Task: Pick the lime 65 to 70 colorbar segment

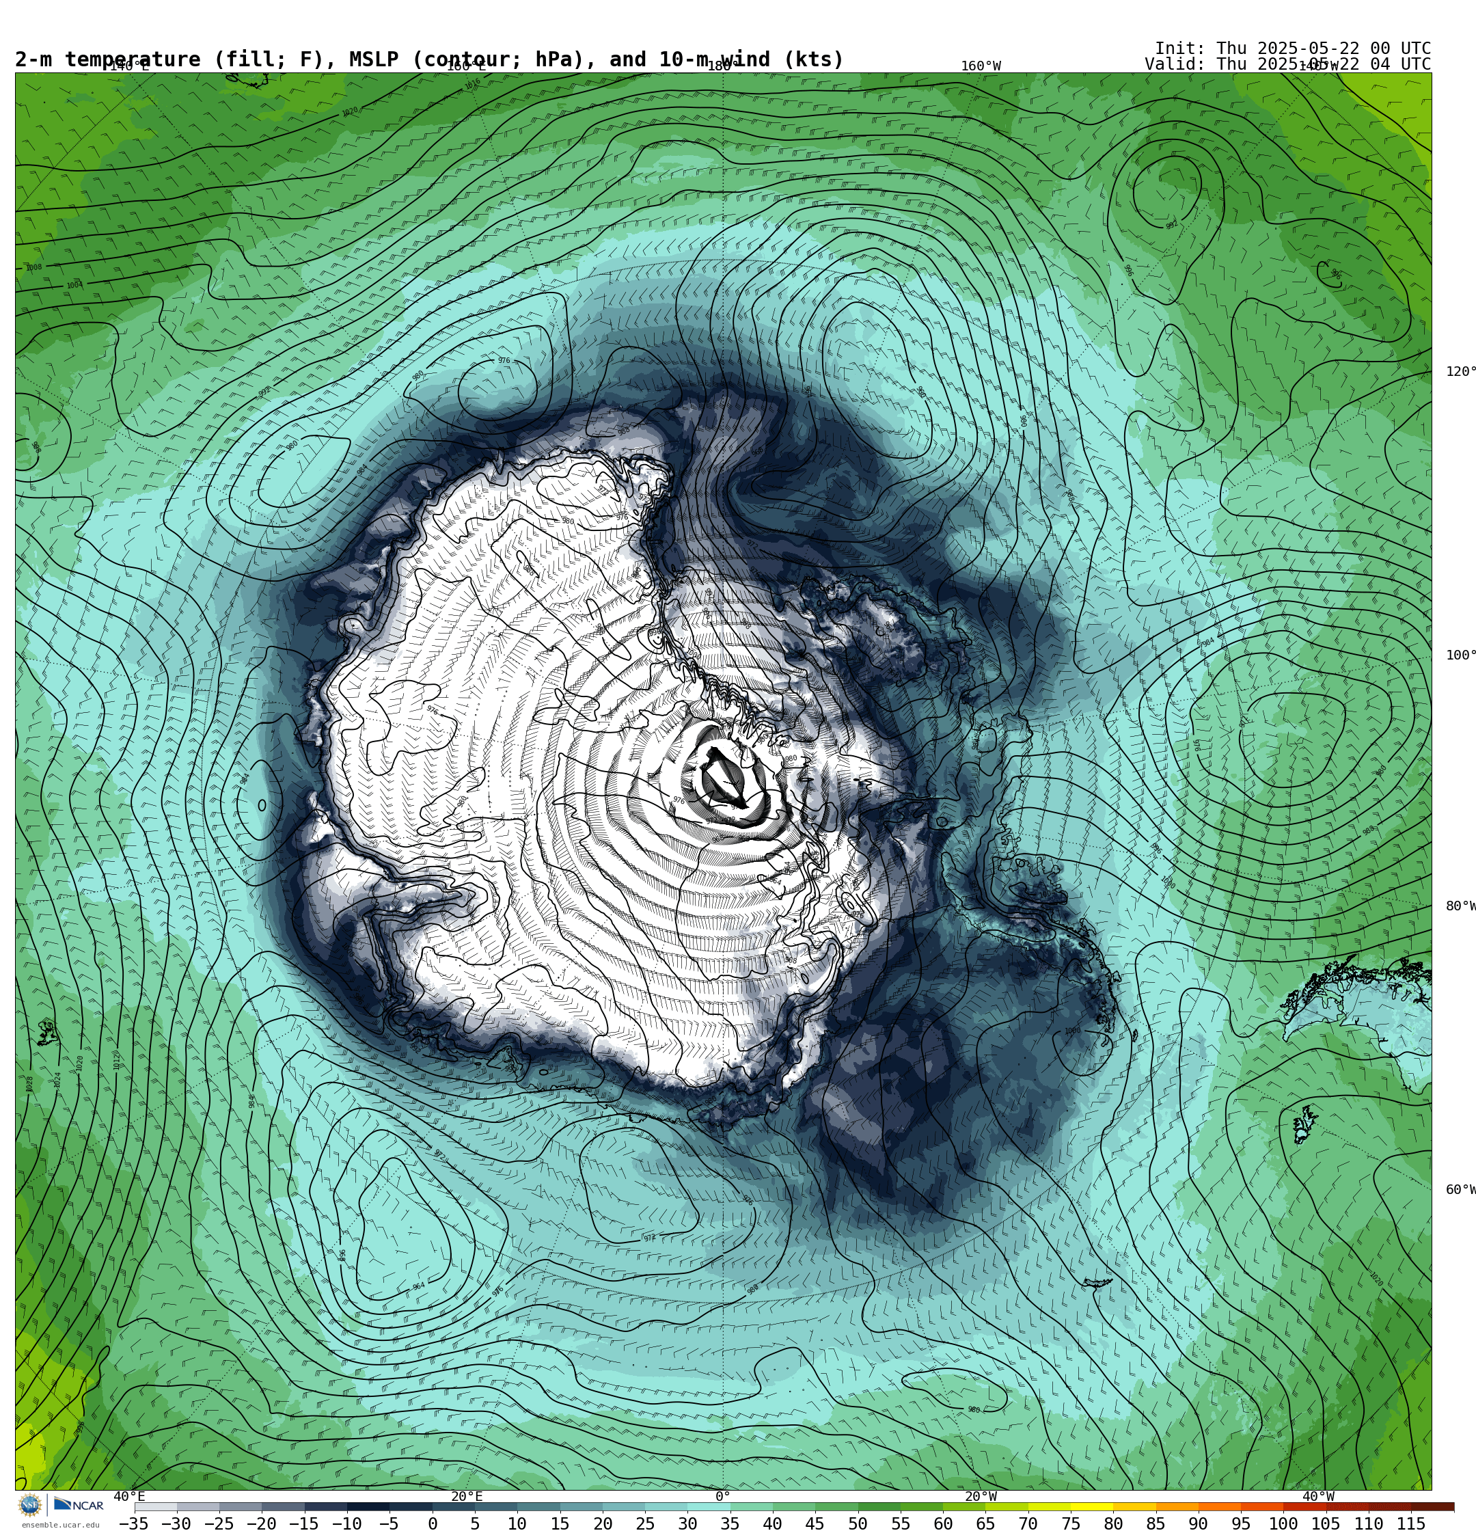Action: [x=1007, y=1506]
